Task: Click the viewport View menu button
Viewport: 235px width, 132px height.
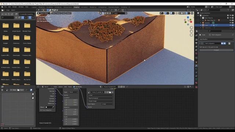Action: (53, 13)
